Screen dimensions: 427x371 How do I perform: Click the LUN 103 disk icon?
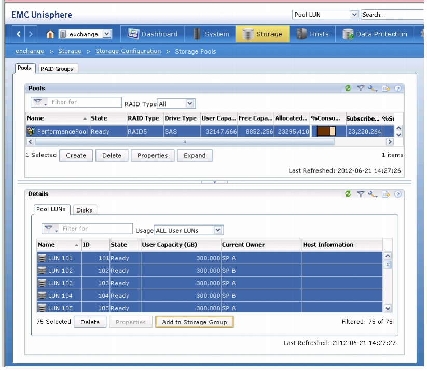coord(42,283)
